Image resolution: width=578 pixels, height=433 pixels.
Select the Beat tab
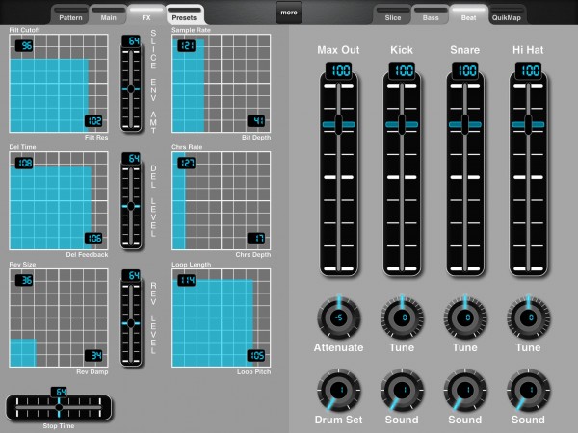coord(468,15)
